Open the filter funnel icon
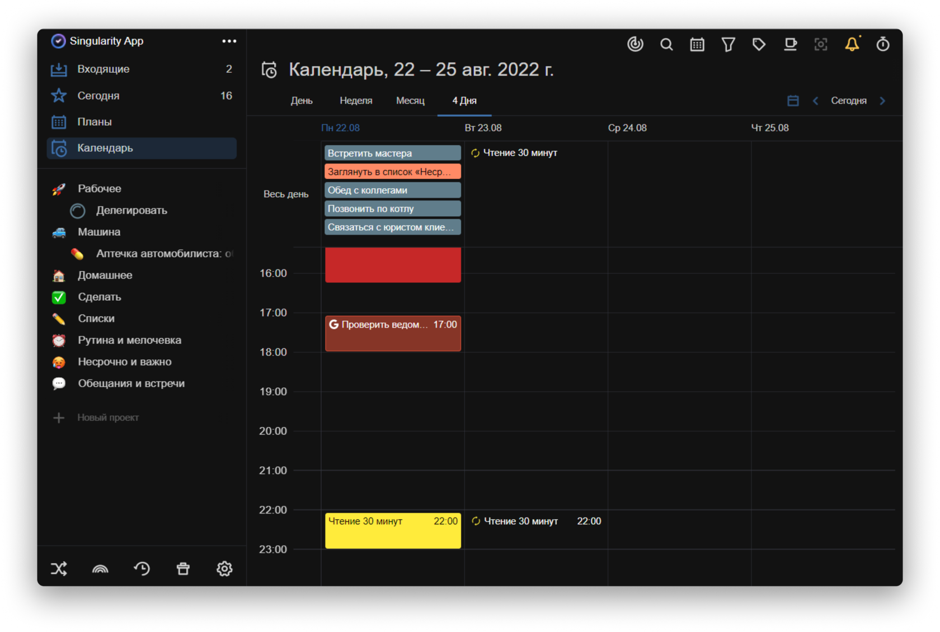The image size is (940, 632). 728,44
